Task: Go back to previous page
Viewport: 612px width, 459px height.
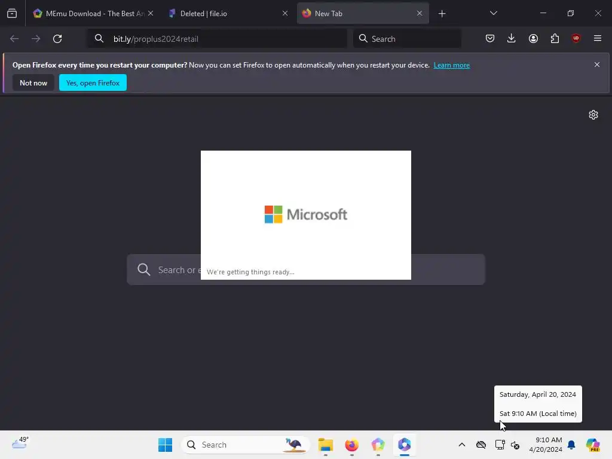Action: (x=14, y=39)
